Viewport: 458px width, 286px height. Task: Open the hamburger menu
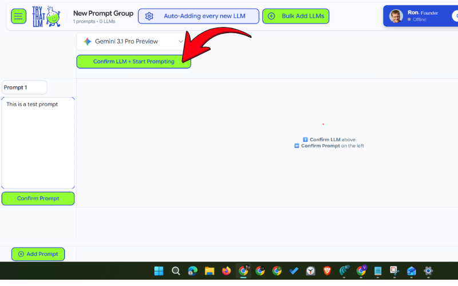pyautogui.click(x=19, y=16)
